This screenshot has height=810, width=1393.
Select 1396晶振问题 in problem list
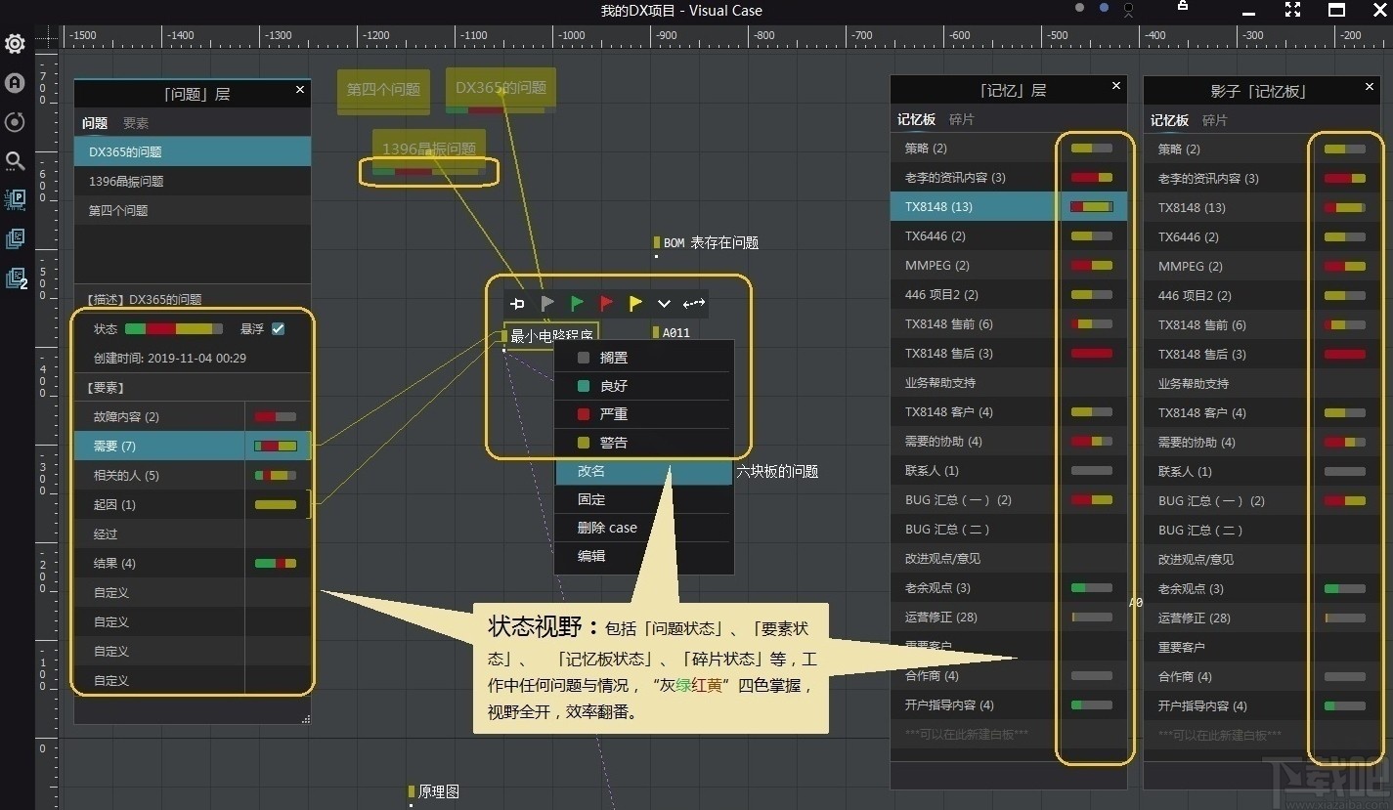(193, 182)
